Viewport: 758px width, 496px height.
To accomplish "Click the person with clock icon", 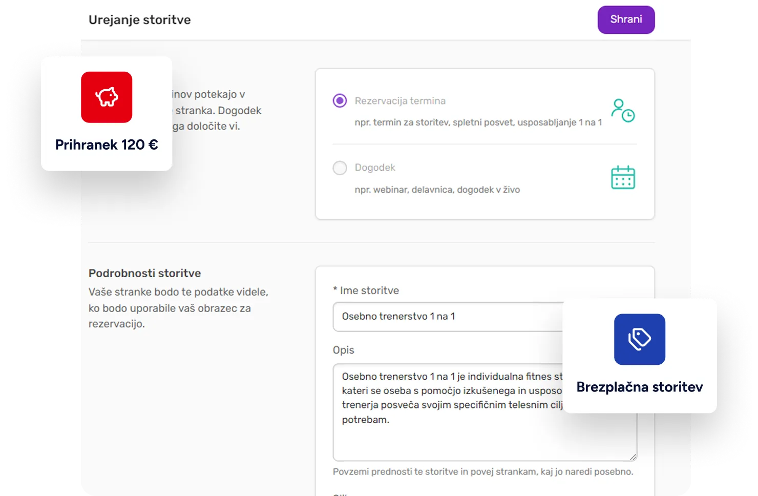I will [x=623, y=110].
